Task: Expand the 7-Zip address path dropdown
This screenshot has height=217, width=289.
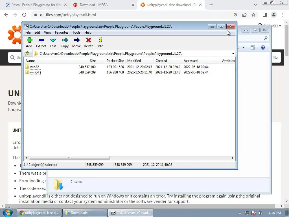Action: [x=233, y=54]
